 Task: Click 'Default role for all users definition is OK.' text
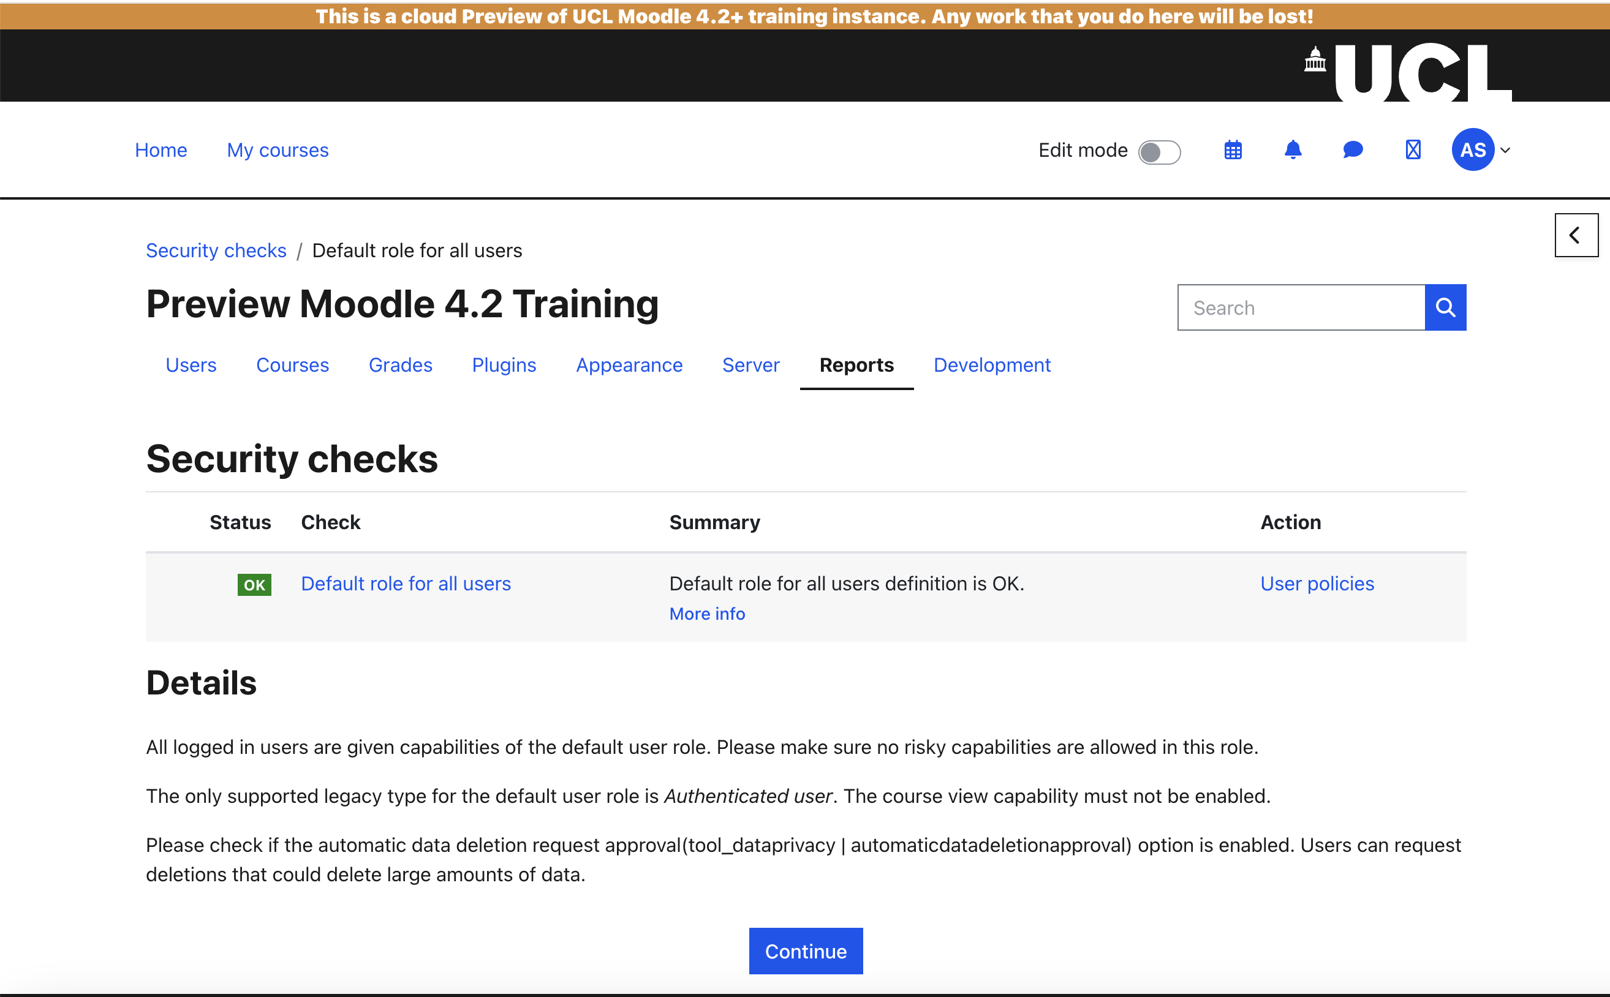(x=846, y=584)
